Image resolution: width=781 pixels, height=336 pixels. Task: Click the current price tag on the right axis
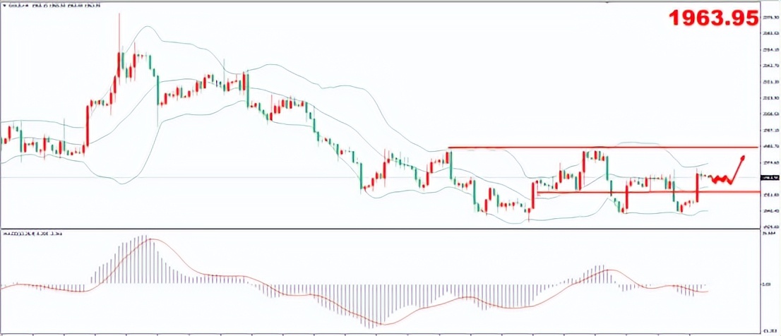pyautogui.click(x=771, y=178)
